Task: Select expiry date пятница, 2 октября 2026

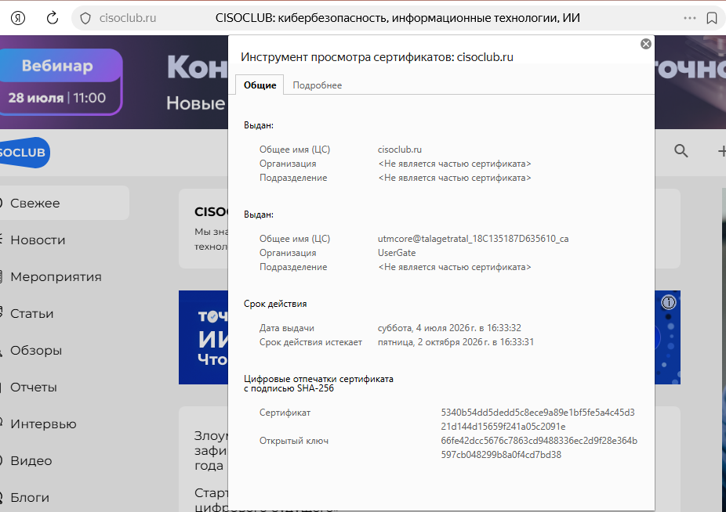Action: click(x=456, y=342)
